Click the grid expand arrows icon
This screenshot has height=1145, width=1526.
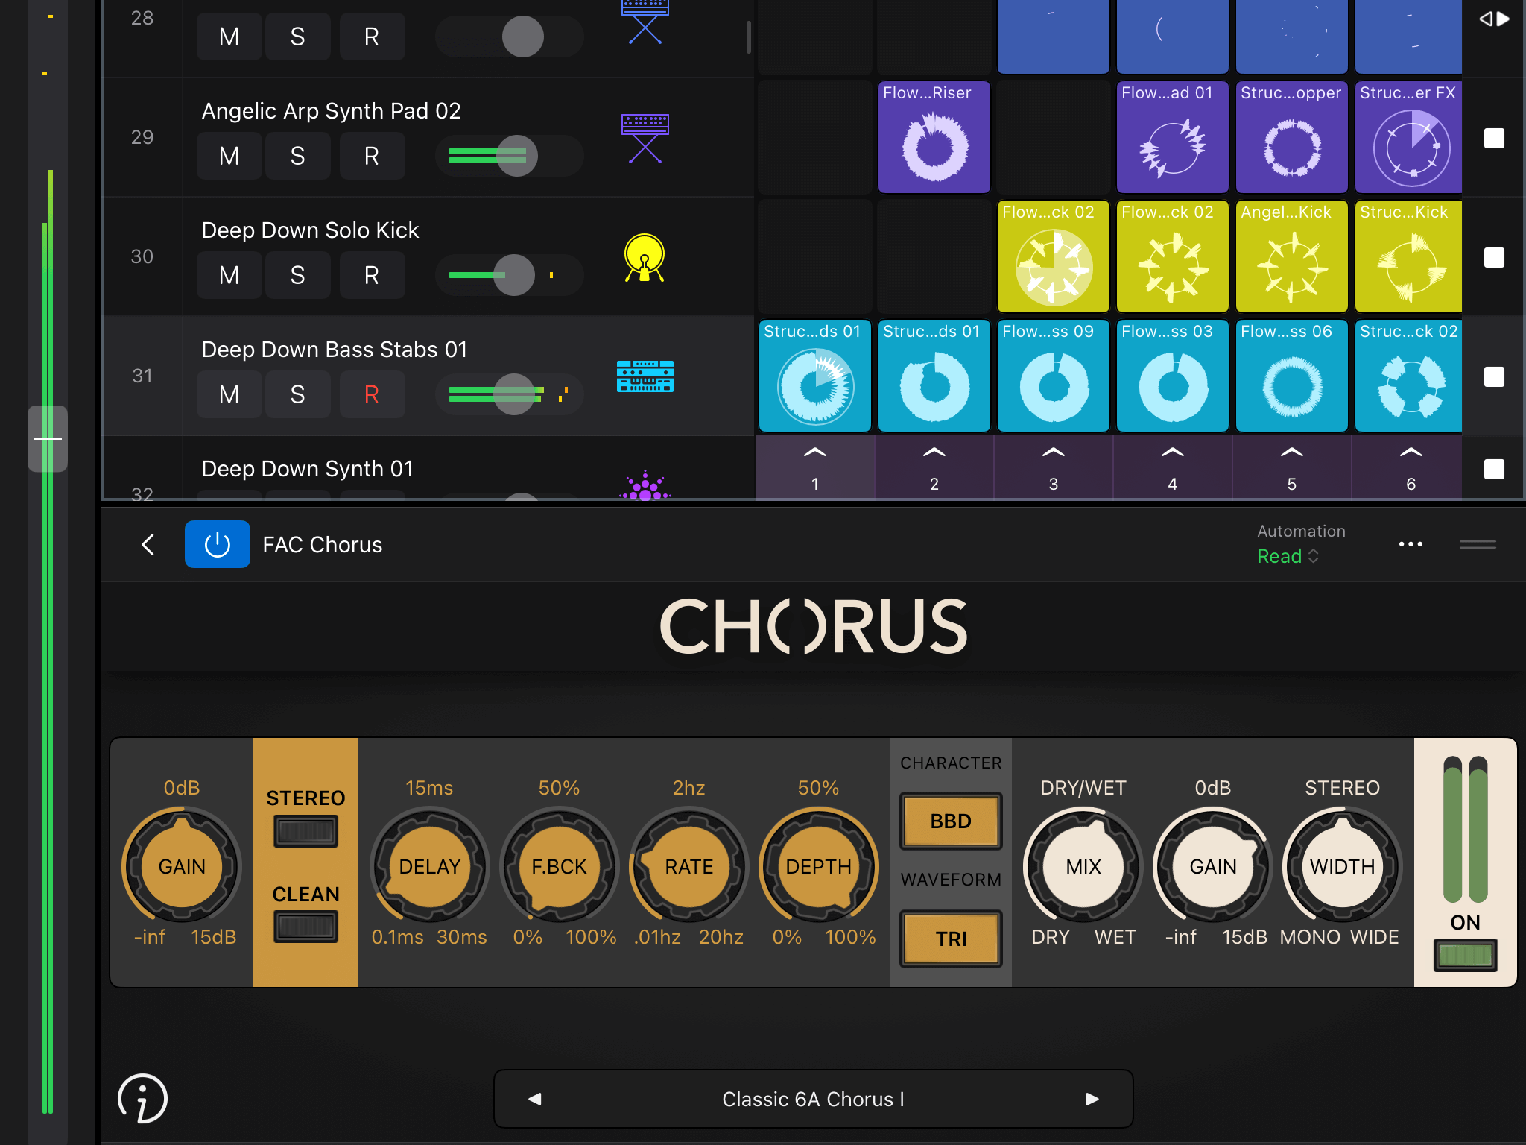click(1493, 19)
